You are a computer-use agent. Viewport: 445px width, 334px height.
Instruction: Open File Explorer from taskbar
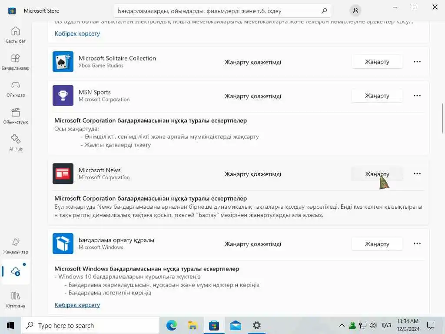pyautogui.click(x=193, y=325)
